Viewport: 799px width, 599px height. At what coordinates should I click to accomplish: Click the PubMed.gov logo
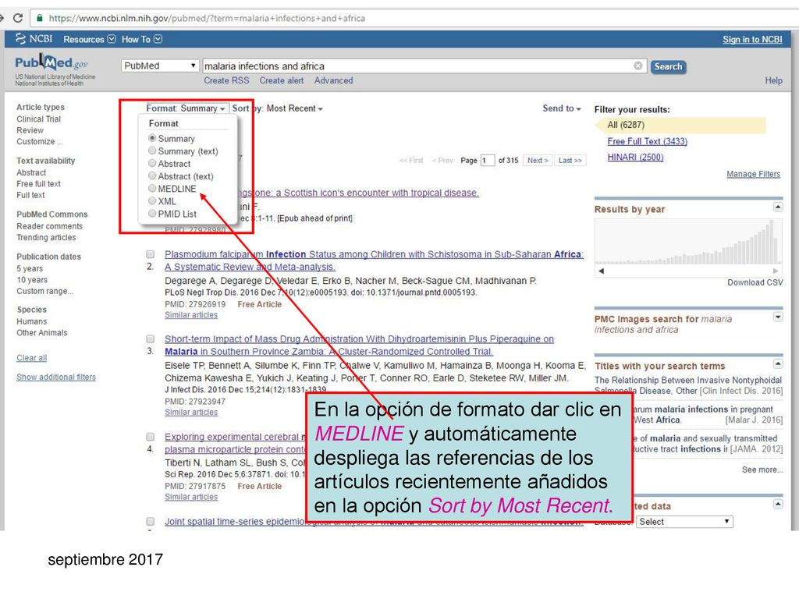(x=51, y=63)
